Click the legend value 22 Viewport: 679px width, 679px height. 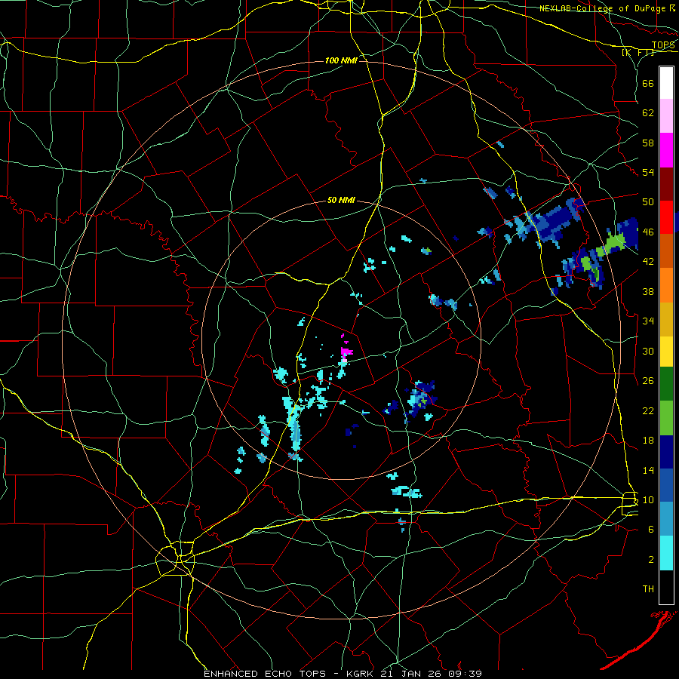[648, 410]
